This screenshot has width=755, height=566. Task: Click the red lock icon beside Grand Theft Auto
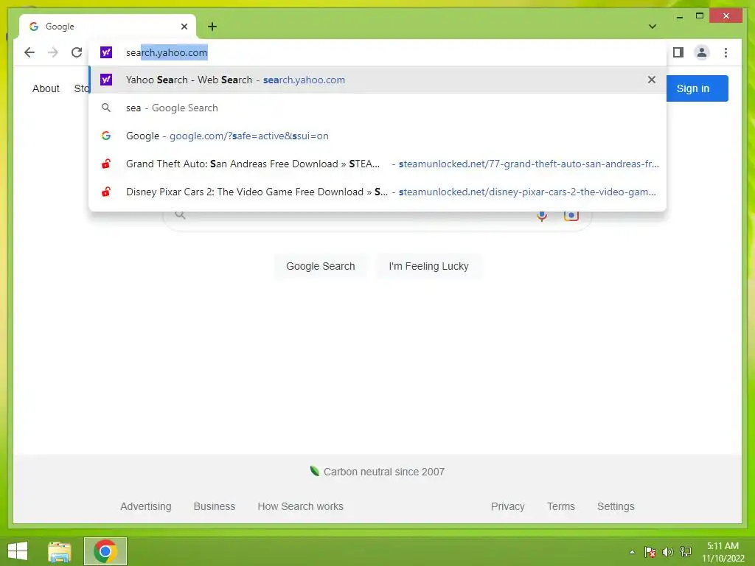pyautogui.click(x=106, y=164)
